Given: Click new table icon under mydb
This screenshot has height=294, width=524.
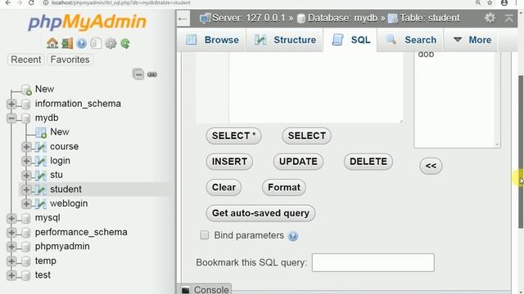Looking at the screenshot, I should [x=41, y=132].
